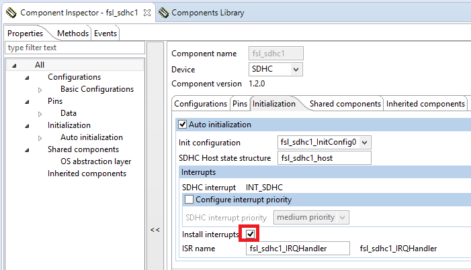Select the Pins tab

click(x=239, y=104)
